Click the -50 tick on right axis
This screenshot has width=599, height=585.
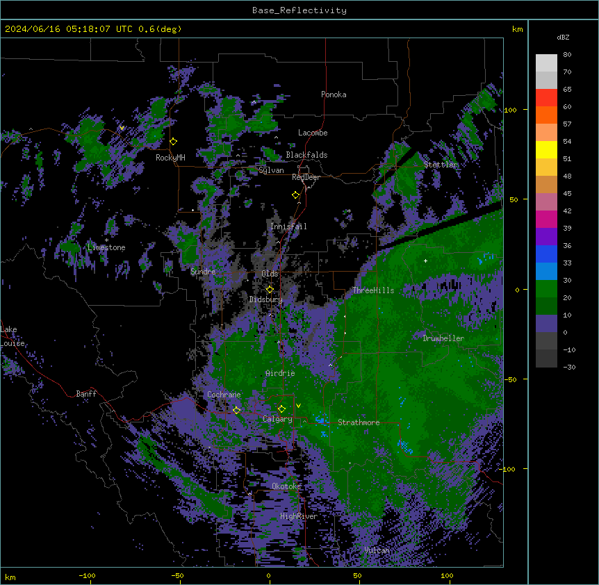pos(511,379)
